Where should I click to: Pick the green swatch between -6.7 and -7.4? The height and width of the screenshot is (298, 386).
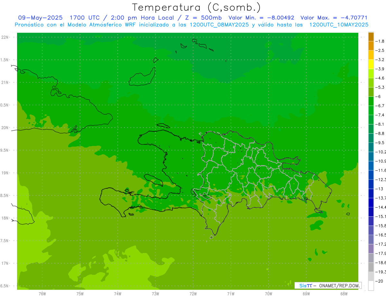pos(371,110)
